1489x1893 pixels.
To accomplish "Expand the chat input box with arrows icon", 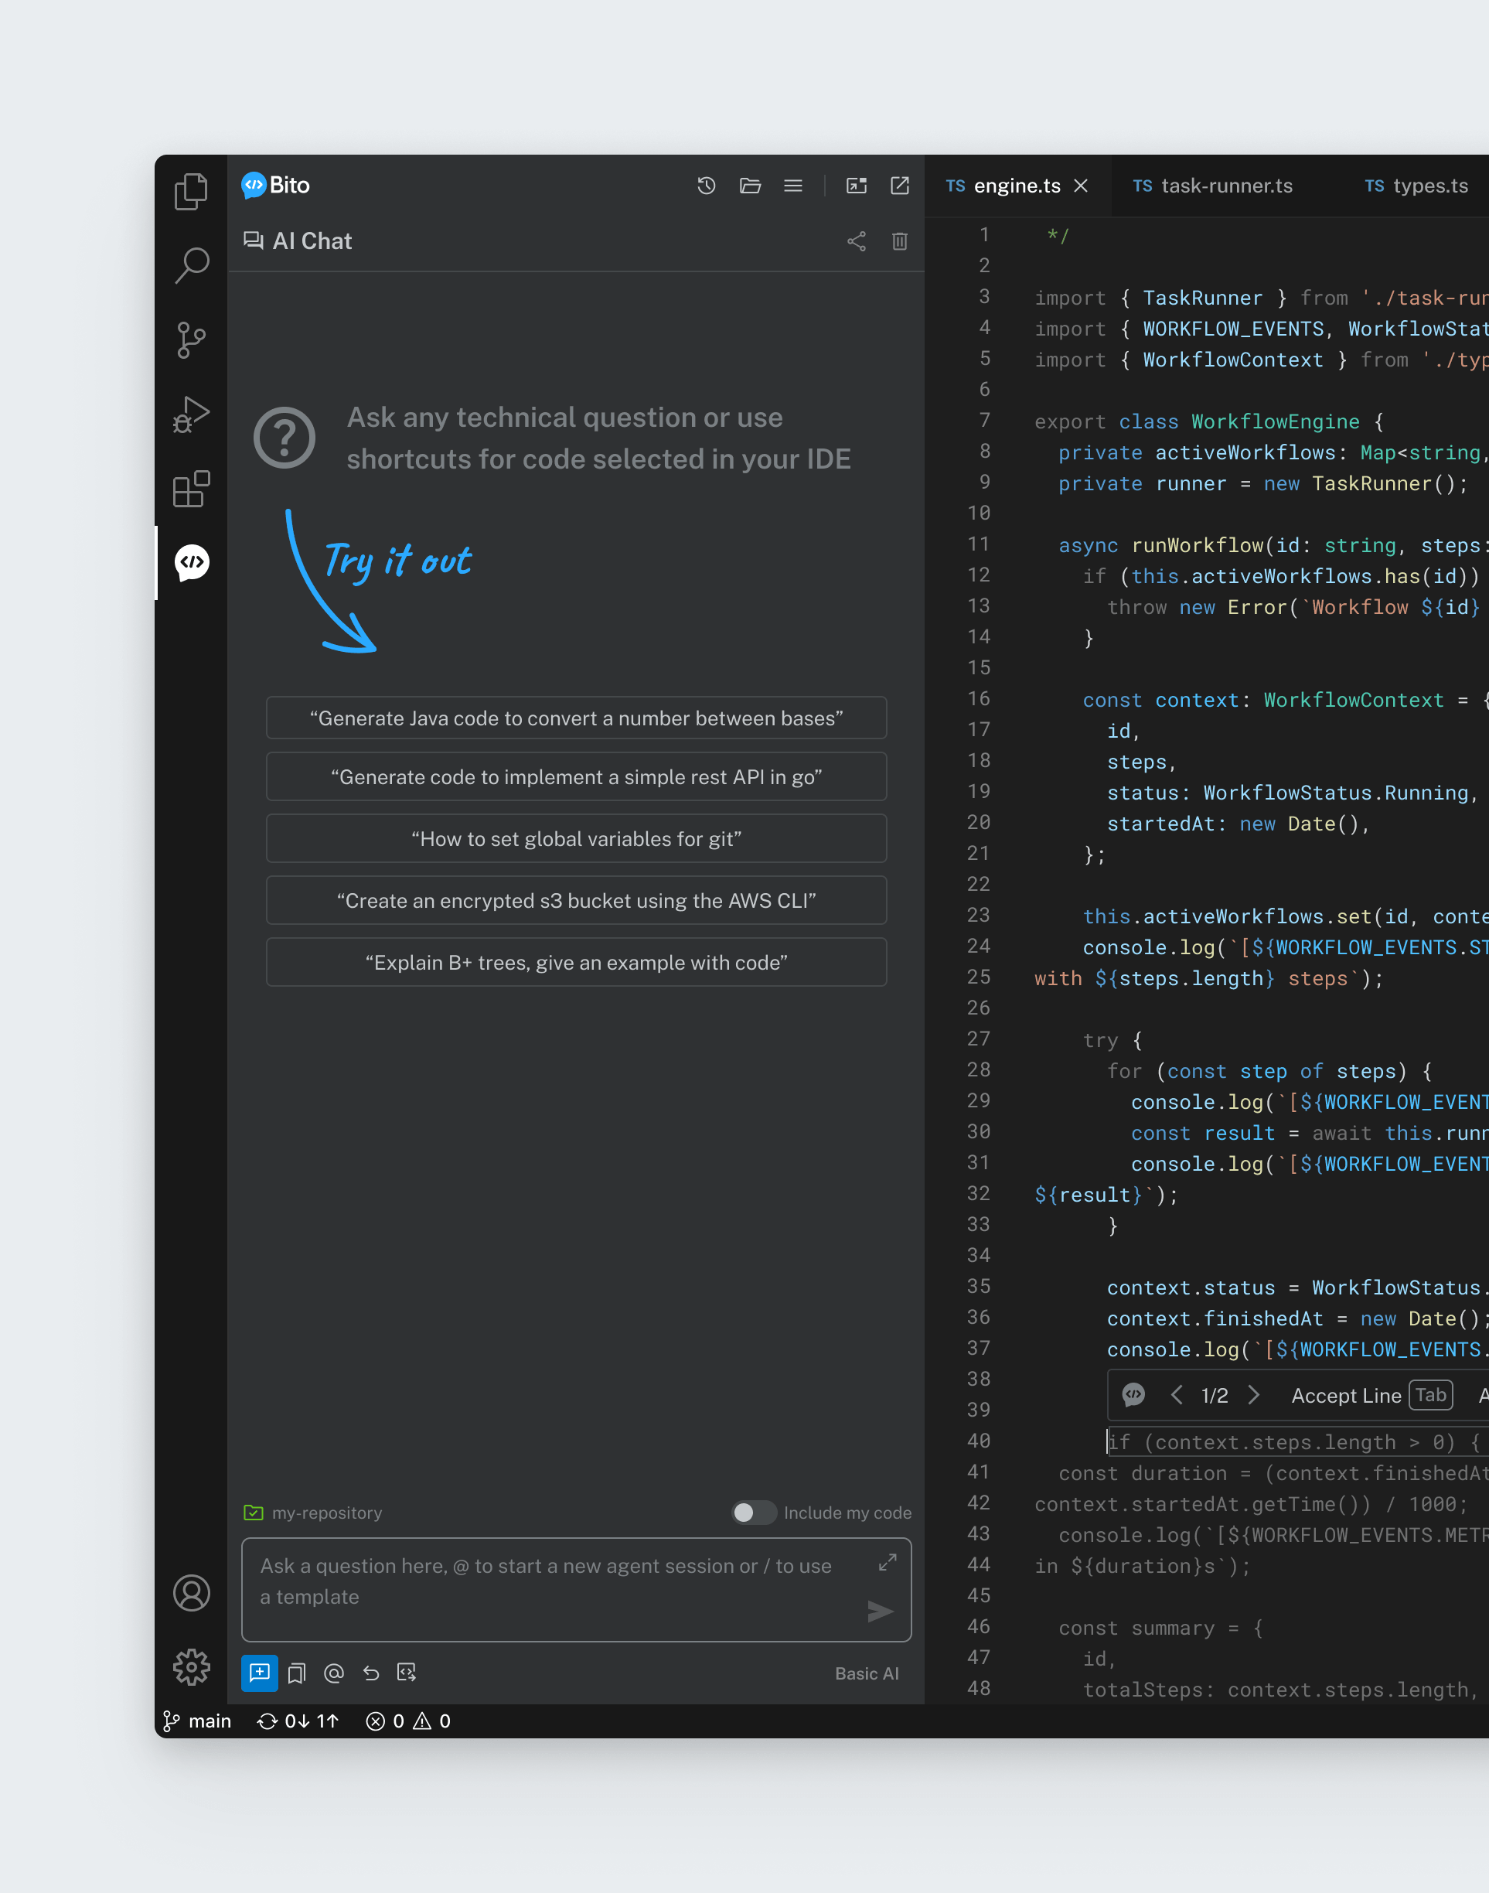I will (x=888, y=1562).
